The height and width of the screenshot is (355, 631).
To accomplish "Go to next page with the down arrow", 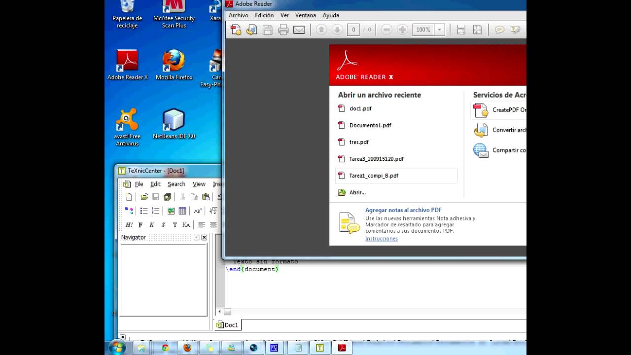I will [x=337, y=30].
